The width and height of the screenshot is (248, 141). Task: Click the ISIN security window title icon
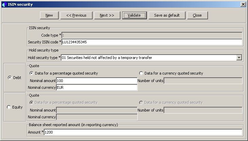[4, 4]
